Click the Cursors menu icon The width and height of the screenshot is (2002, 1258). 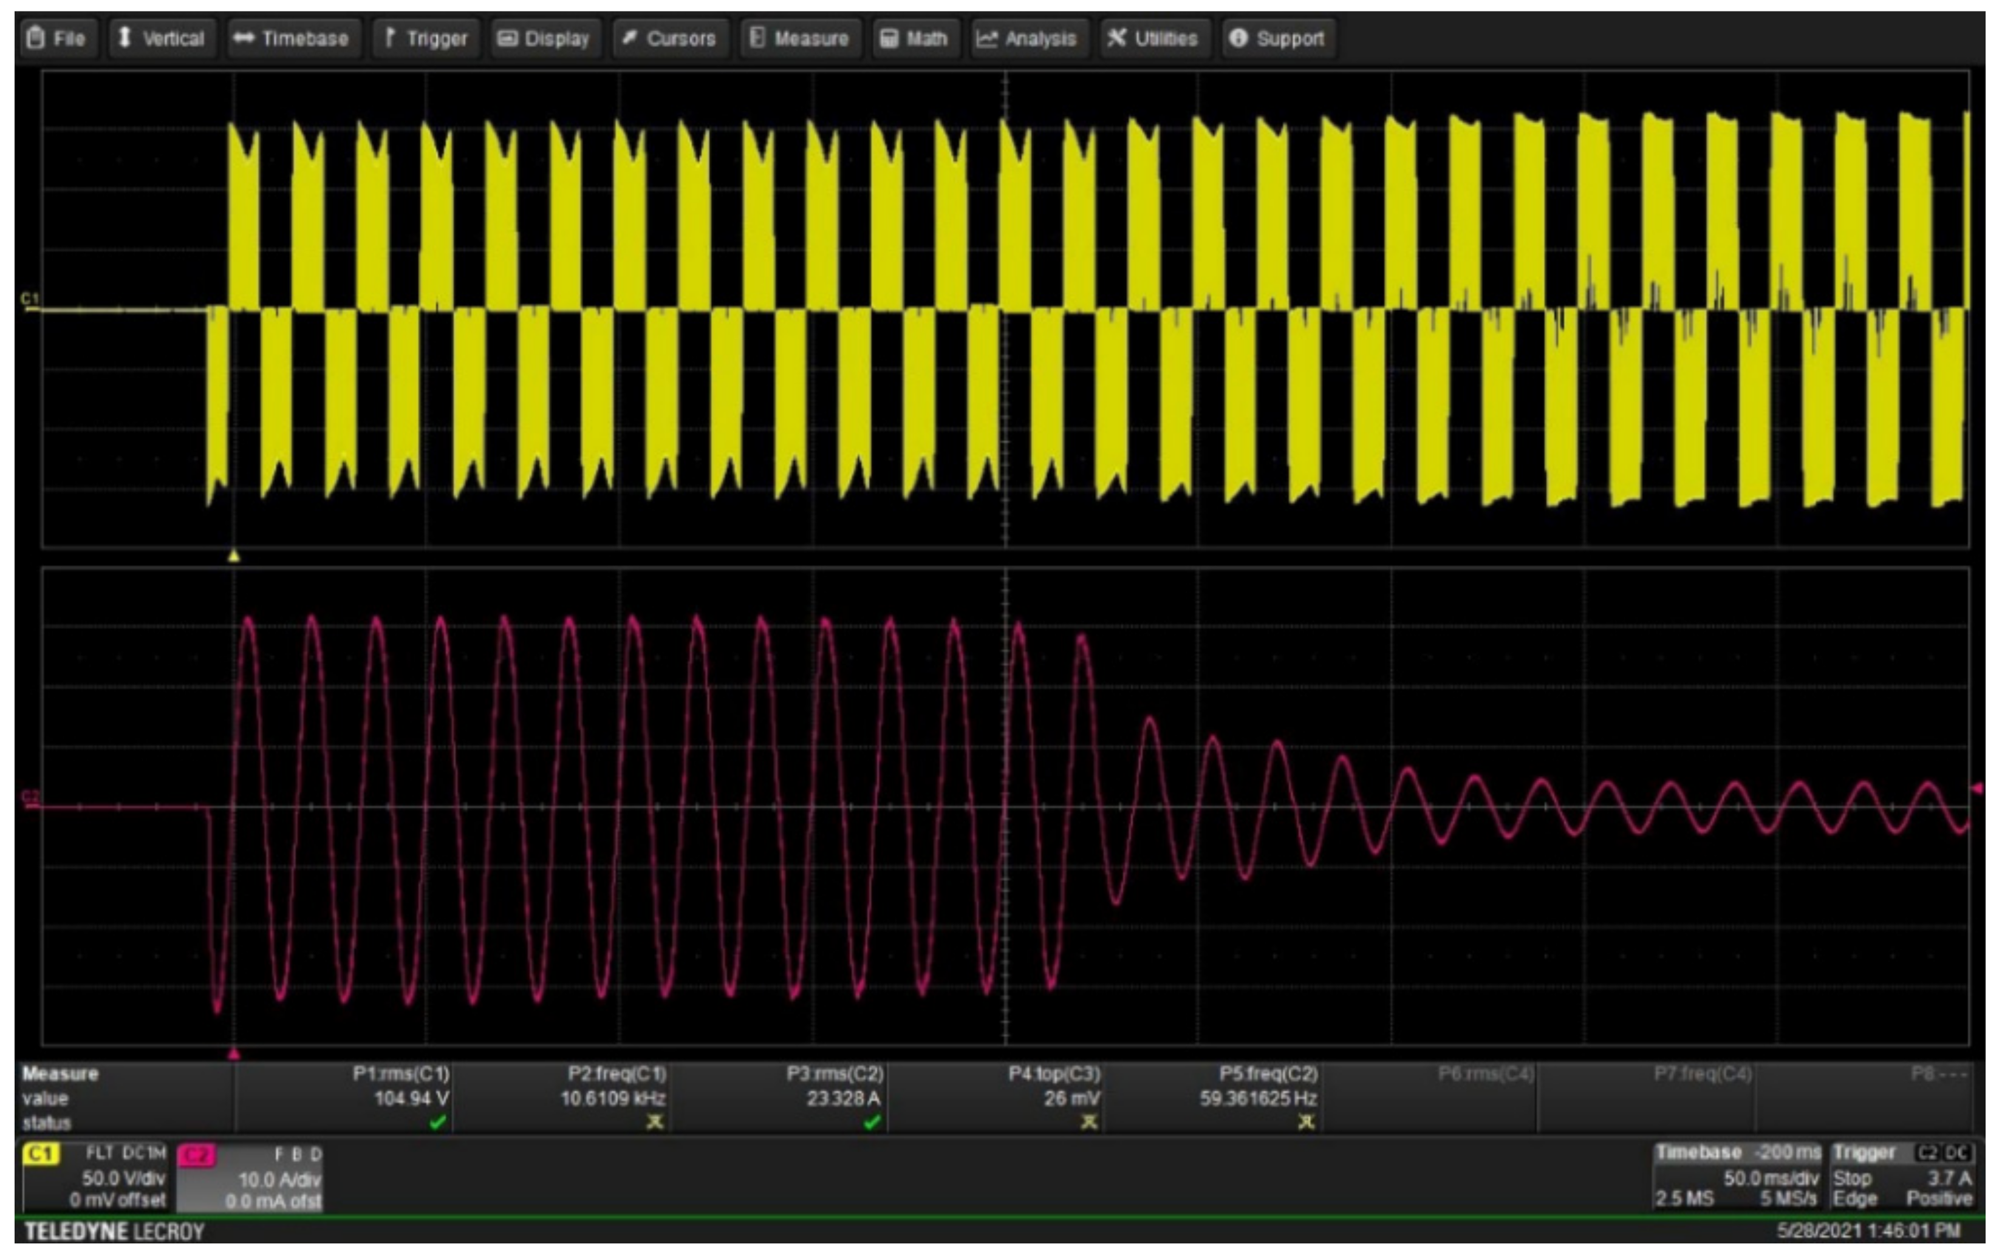coord(629,38)
